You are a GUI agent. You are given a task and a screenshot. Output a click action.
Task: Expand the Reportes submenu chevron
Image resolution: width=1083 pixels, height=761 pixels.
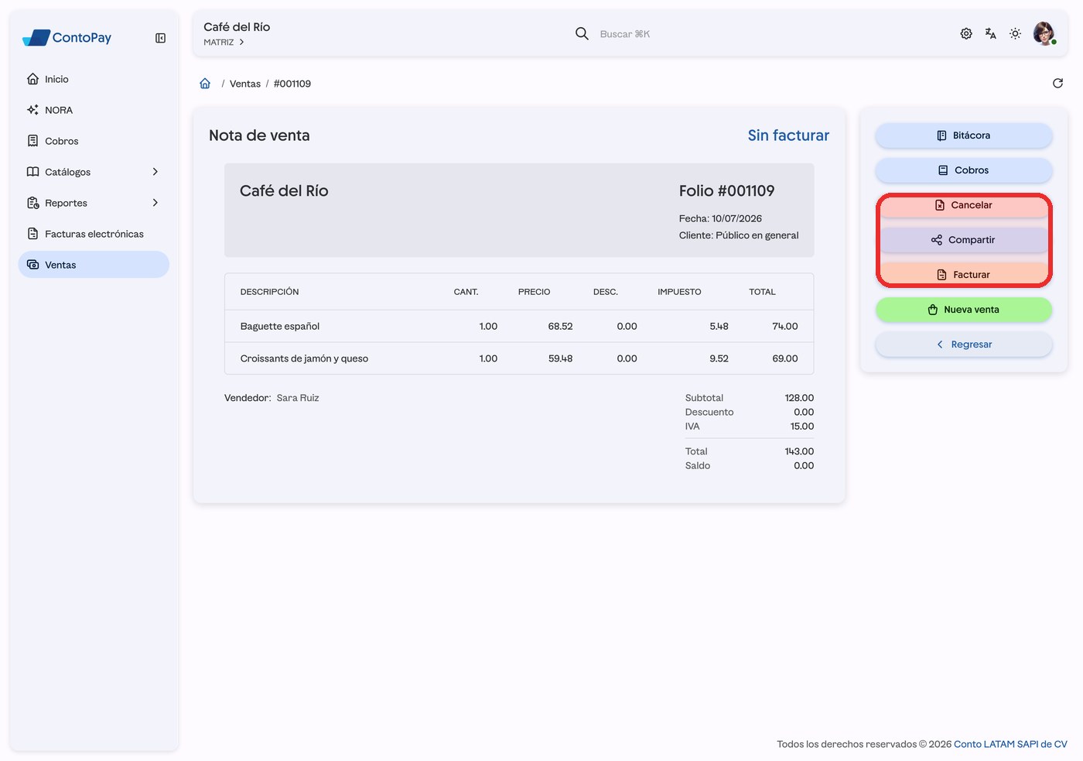pyautogui.click(x=155, y=203)
